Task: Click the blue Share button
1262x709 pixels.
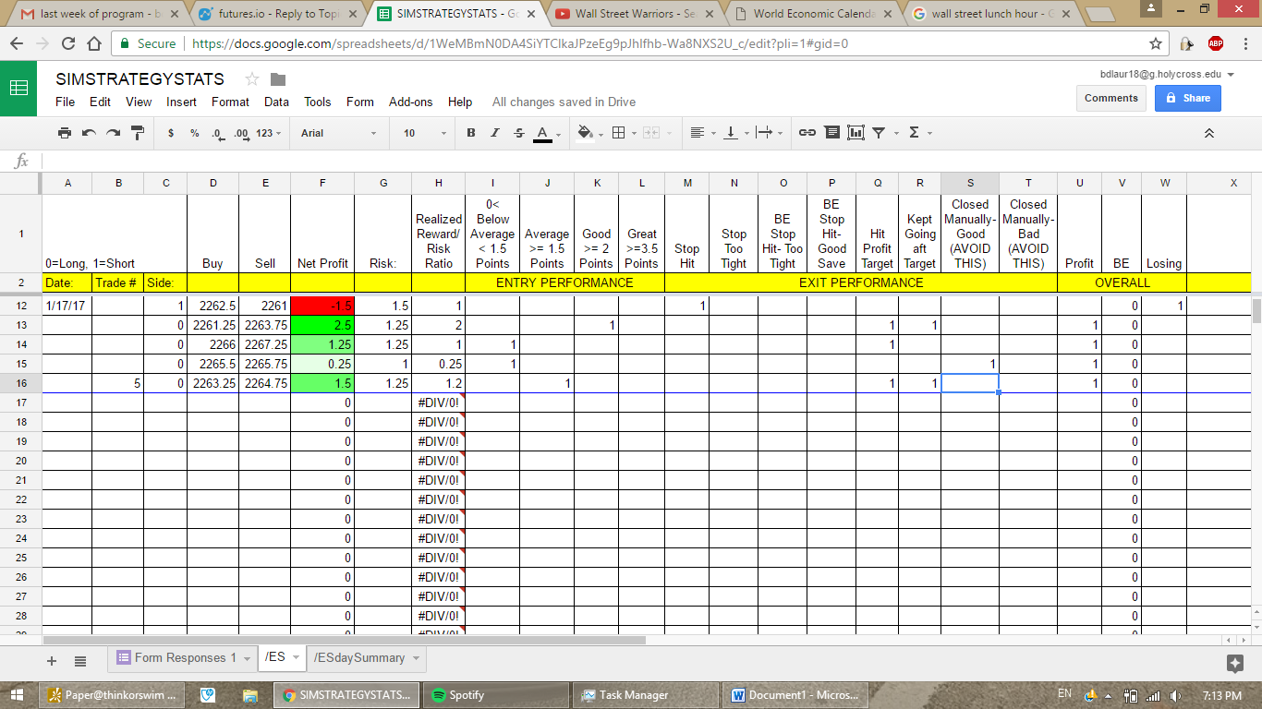Action: point(1188,98)
